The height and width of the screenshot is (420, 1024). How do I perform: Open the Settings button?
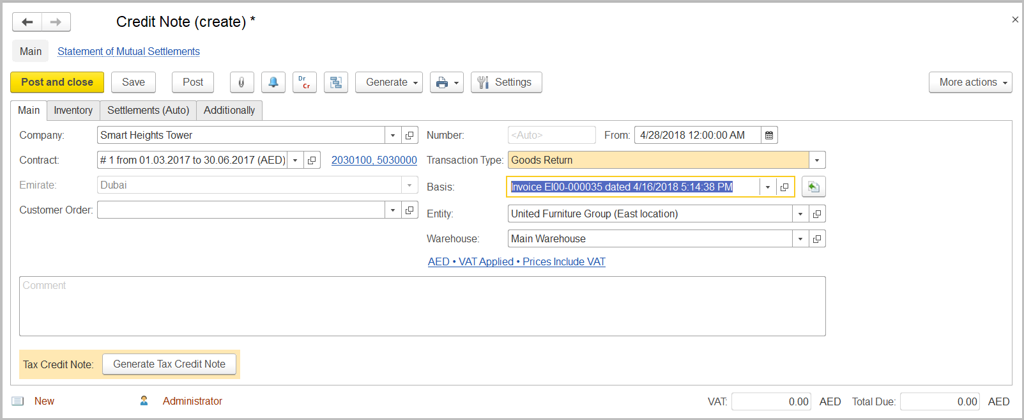click(x=507, y=82)
